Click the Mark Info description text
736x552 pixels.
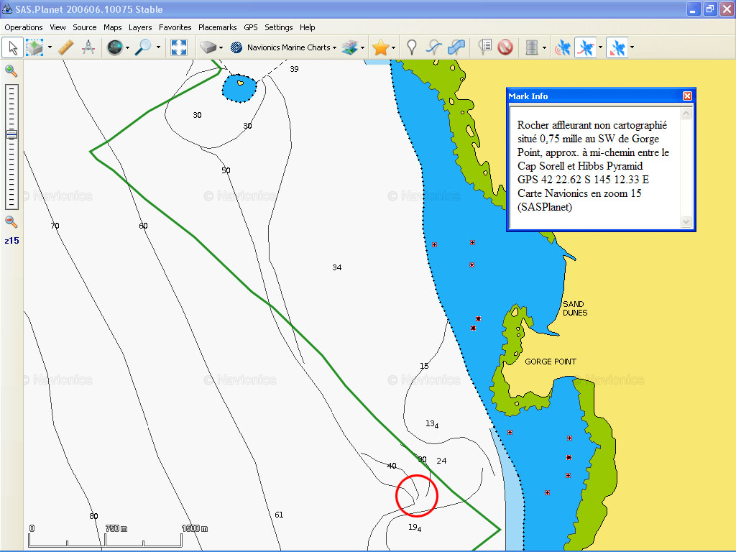[593, 166]
